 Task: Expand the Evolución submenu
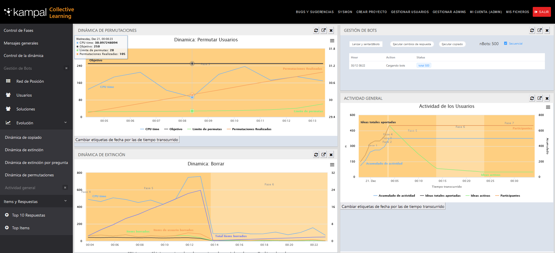tap(65, 123)
